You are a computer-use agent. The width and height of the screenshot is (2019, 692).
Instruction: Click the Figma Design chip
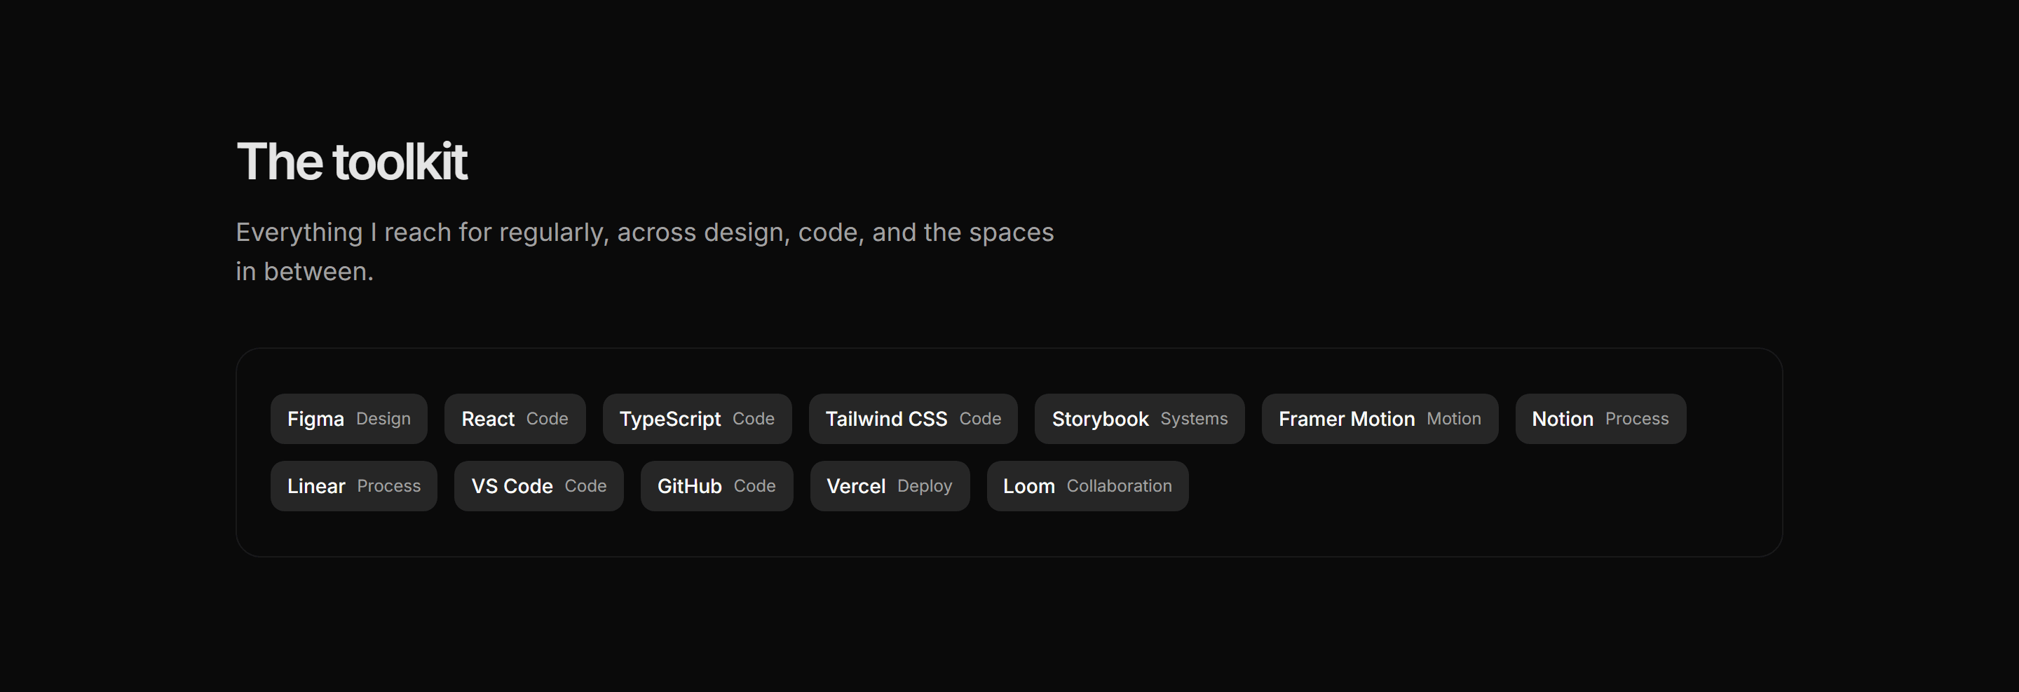pyautogui.click(x=349, y=419)
